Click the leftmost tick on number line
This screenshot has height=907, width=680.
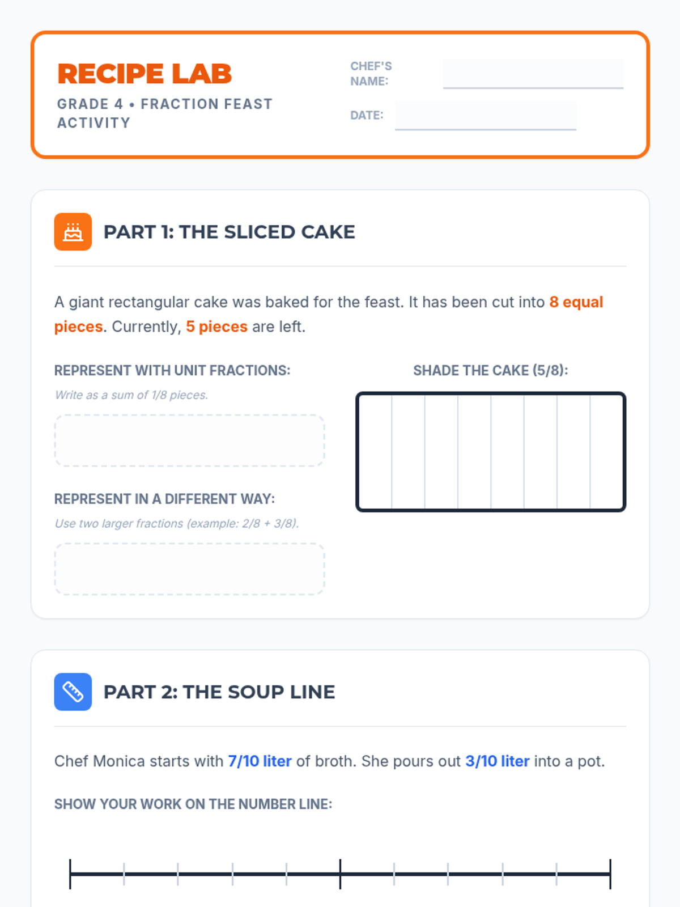[70, 874]
